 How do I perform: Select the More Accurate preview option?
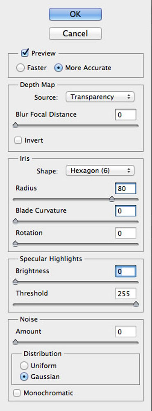click(x=59, y=68)
